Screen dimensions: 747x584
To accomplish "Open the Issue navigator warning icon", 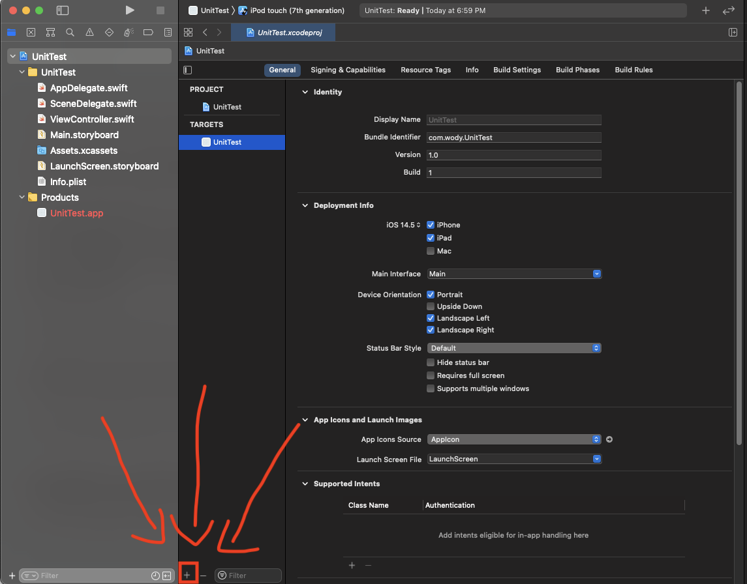I will (x=89, y=33).
